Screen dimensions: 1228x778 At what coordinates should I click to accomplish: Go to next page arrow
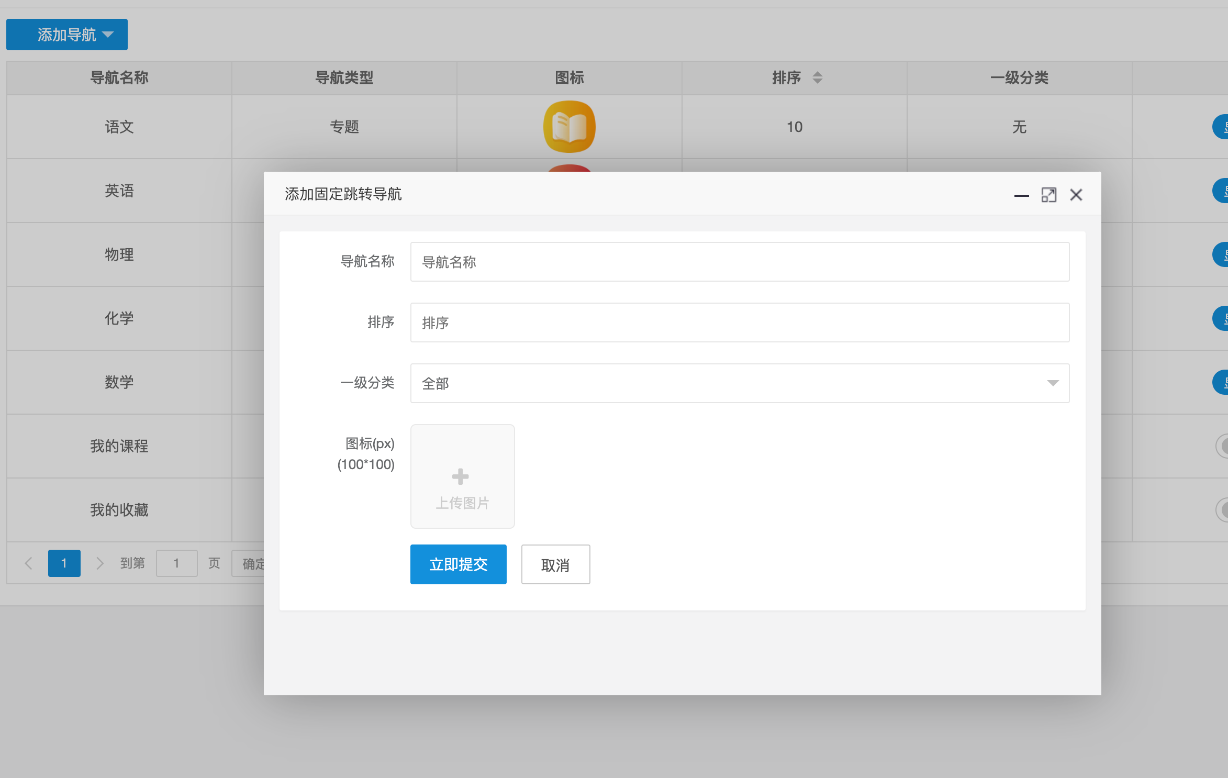(99, 563)
